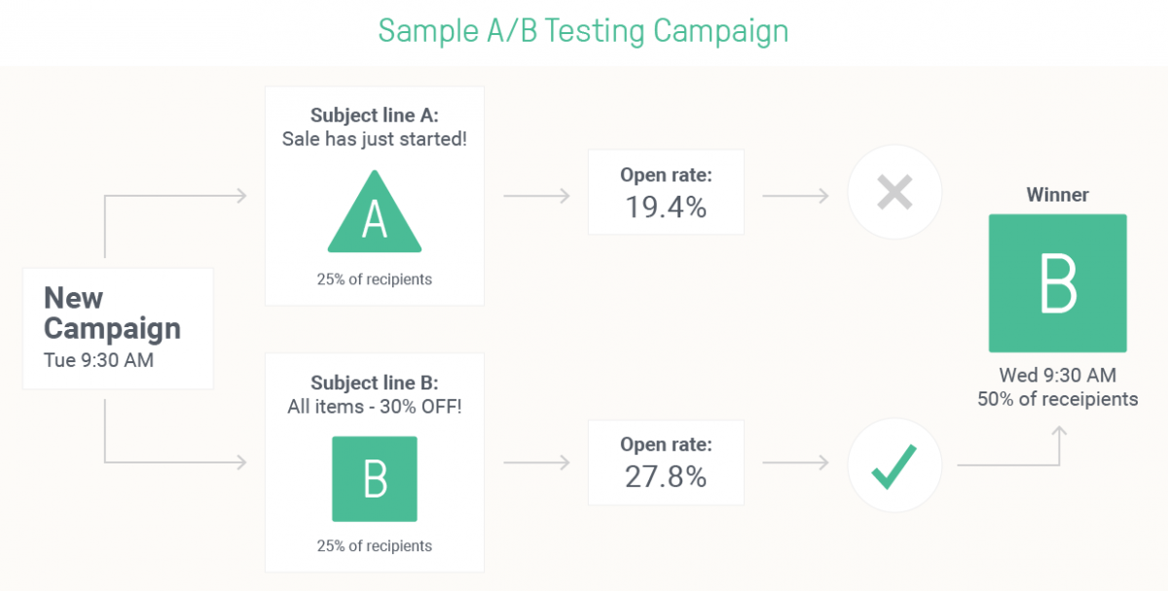1168x591 pixels.
Task: Select the New Campaign box
Action: click(x=118, y=328)
